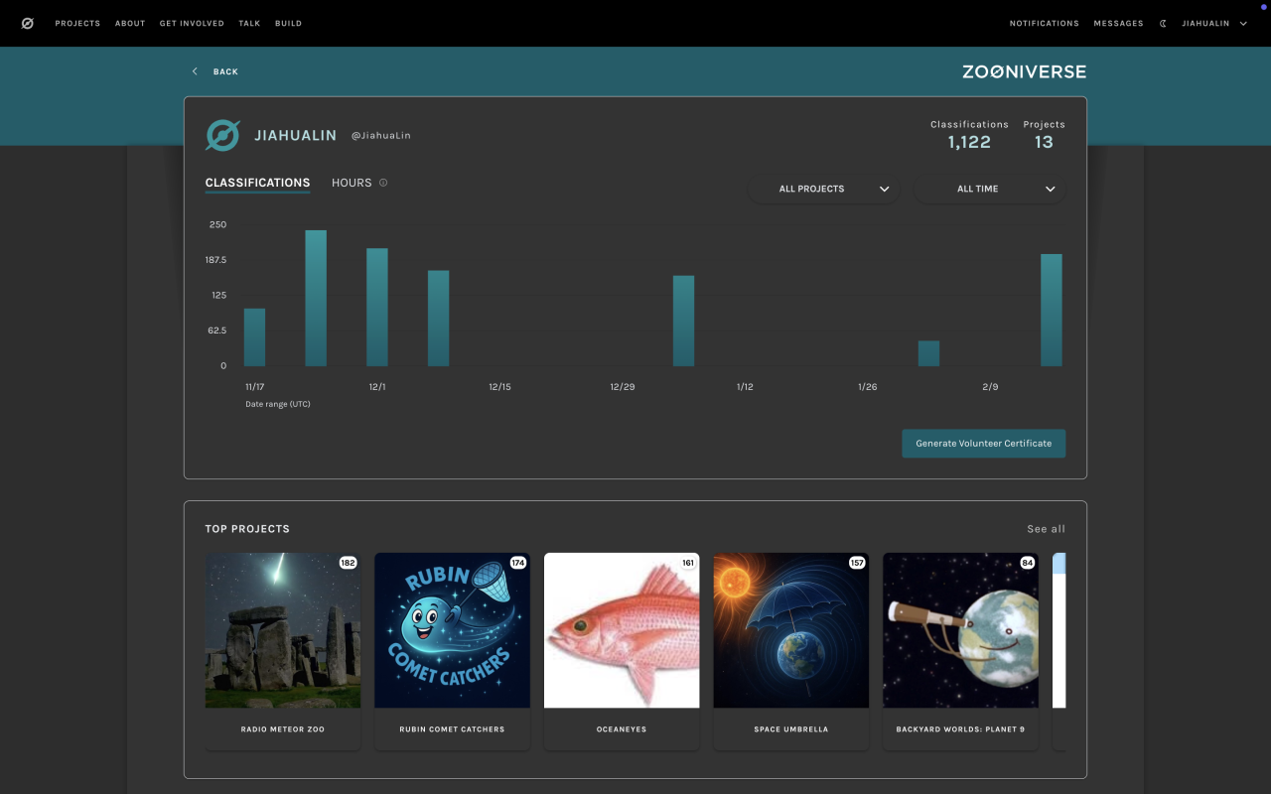Click the 84 badge on Backyard Worlds

1028,563
